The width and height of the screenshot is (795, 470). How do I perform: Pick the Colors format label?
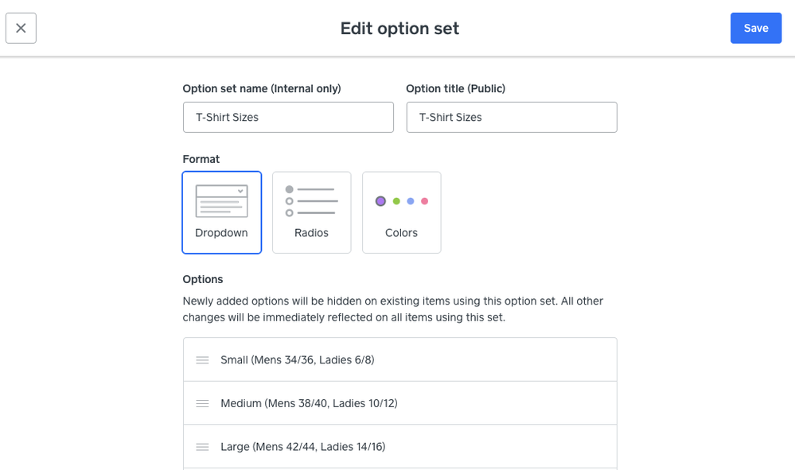pos(401,233)
